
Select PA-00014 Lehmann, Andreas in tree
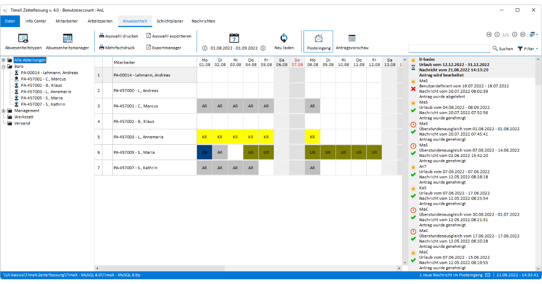coord(49,72)
